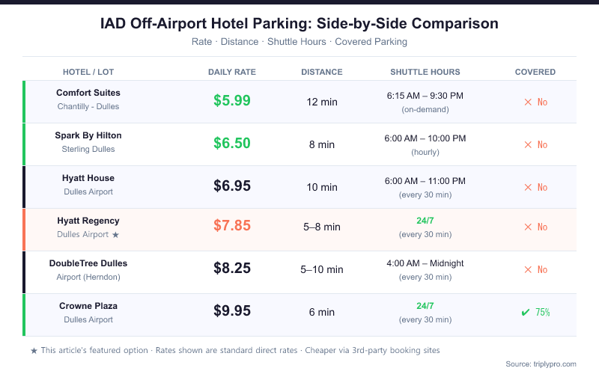Click the Hyatt Regency row's orange left bar
The width and height of the screenshot is (599, 374).
(24, 230)
